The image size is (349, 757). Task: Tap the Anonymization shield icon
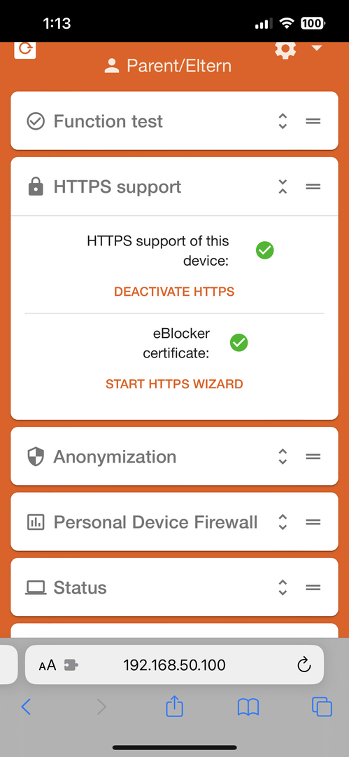coord(36,456)
